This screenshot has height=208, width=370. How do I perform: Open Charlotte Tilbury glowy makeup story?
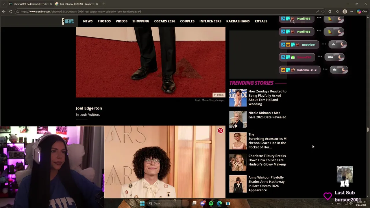(x=267, y=160)
